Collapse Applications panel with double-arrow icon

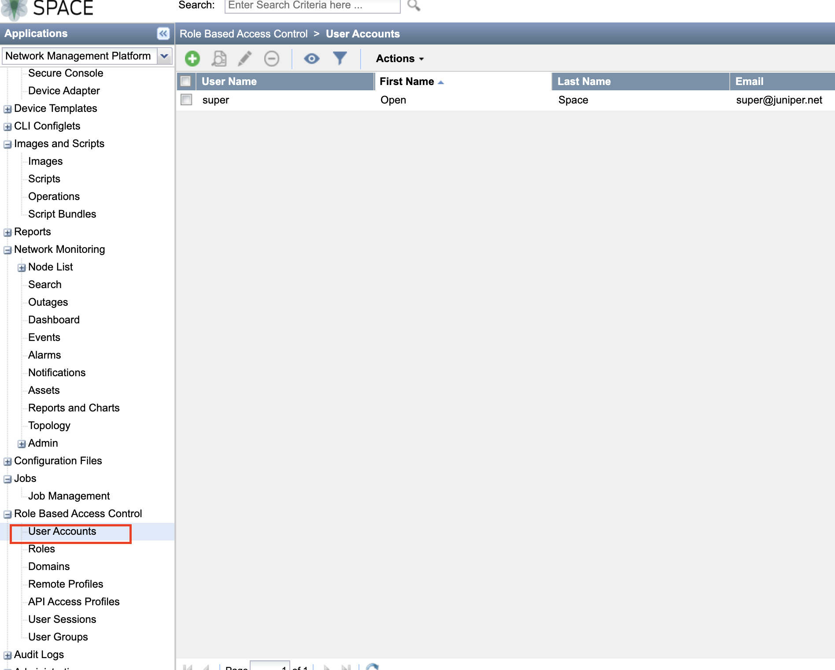click(163, 33)
